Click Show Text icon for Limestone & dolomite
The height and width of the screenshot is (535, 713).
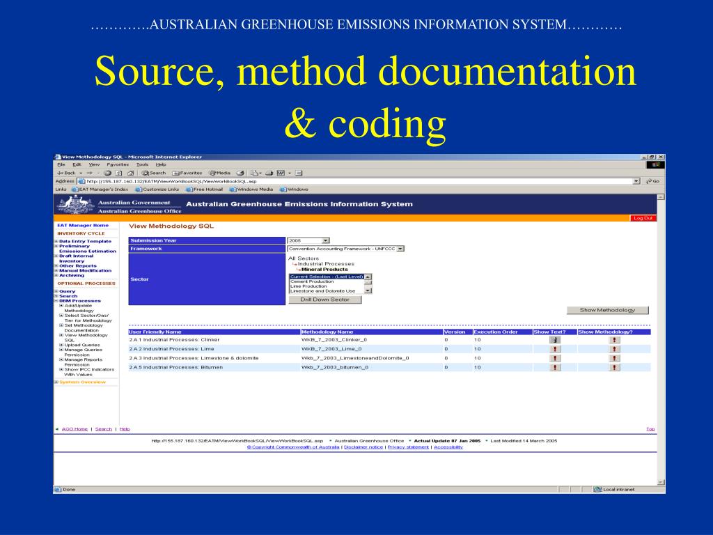pyautogui.click(x=555, y=359)
